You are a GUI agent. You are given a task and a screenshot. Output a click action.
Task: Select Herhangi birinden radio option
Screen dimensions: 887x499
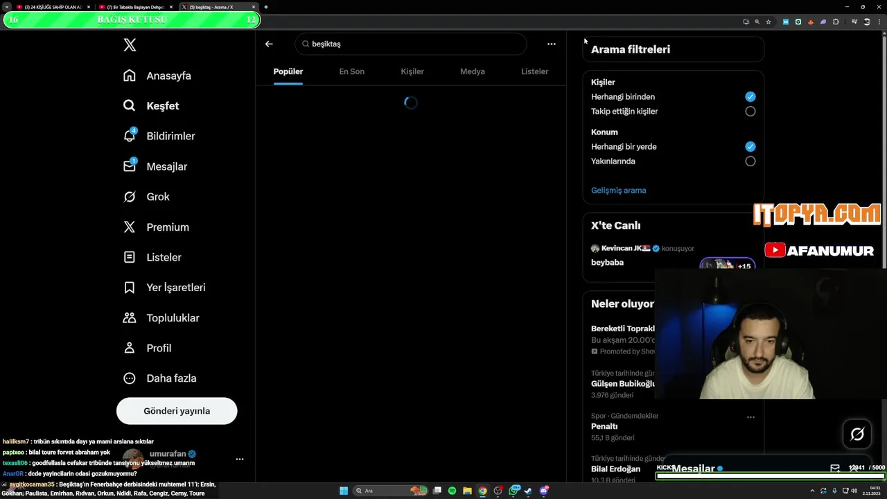[x=750, y=97]
